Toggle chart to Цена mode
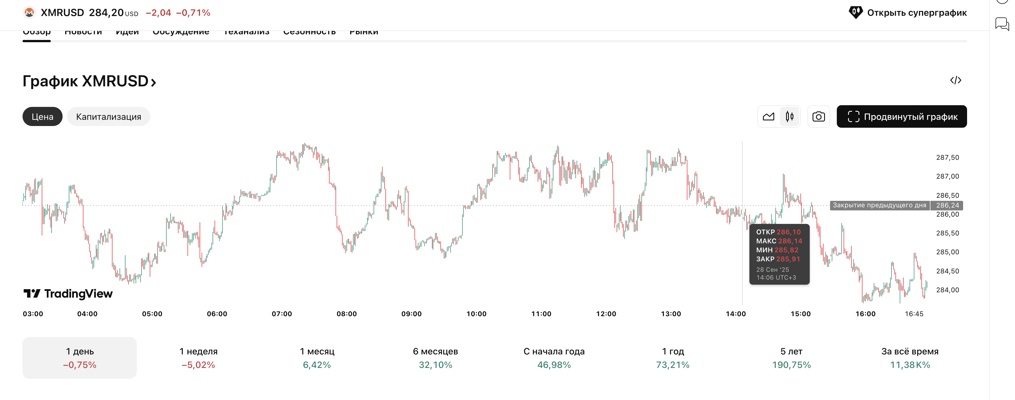The image size is (1015, 400). [42, 117]
